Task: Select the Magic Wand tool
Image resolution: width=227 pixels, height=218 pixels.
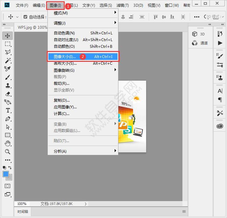Action: pyautogui.click(x=8, y=61)
